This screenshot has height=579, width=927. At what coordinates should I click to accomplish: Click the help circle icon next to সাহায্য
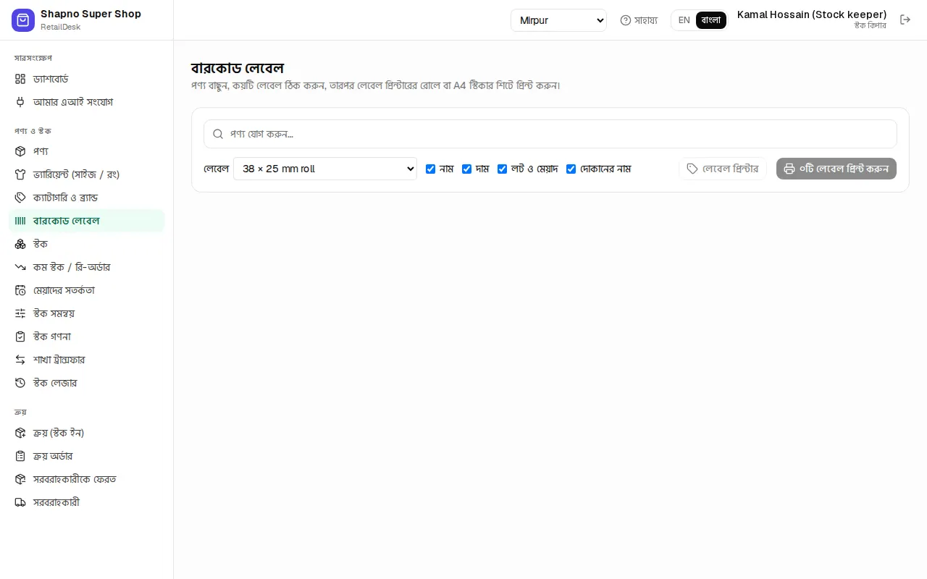[x=626, y=20]
